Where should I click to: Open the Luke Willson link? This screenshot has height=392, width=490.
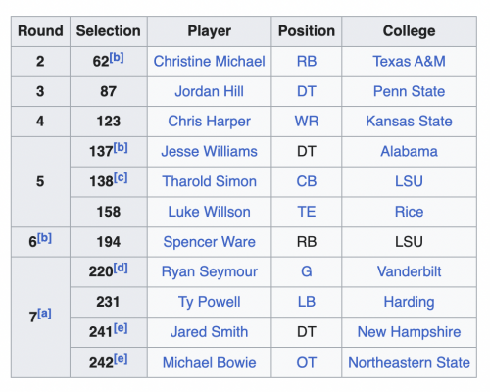pyautogui.click(x=209, y=212)
